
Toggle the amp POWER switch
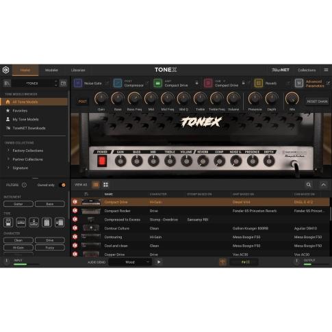click(x=102, y=161)
